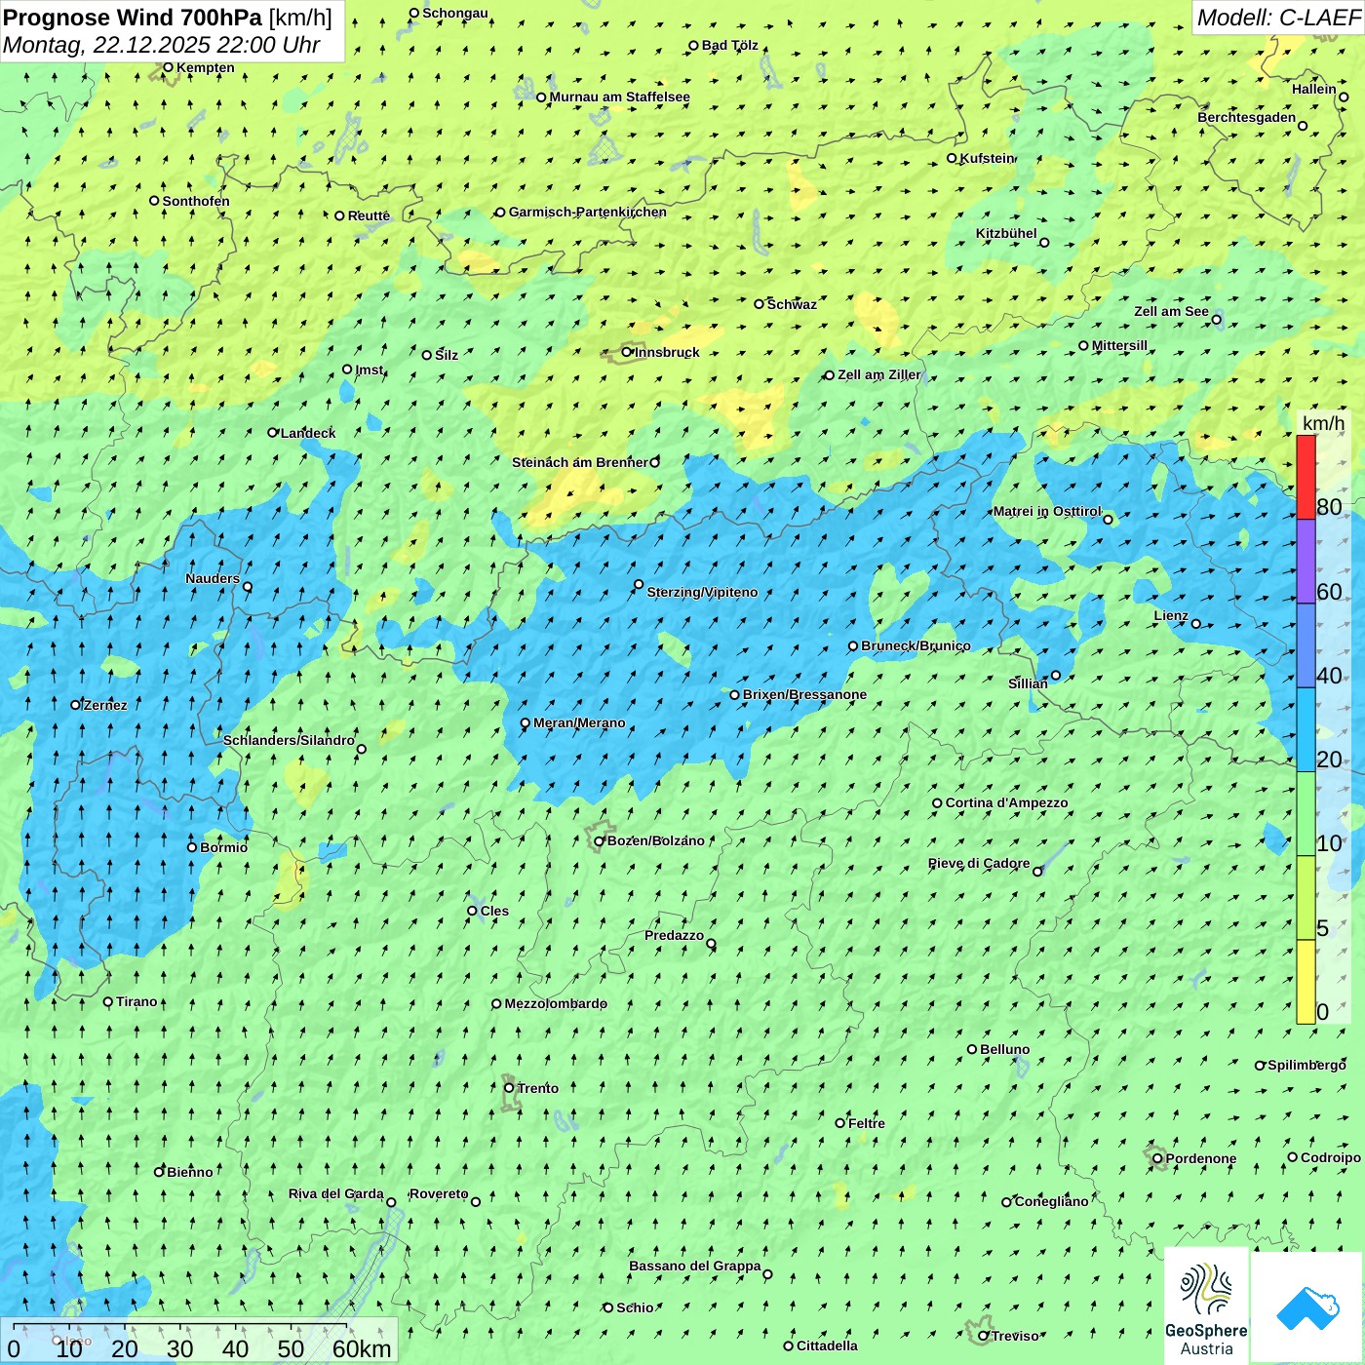Select the Bormio city label
This screenshot has width=1365, height=1365.
pos(223,847)
